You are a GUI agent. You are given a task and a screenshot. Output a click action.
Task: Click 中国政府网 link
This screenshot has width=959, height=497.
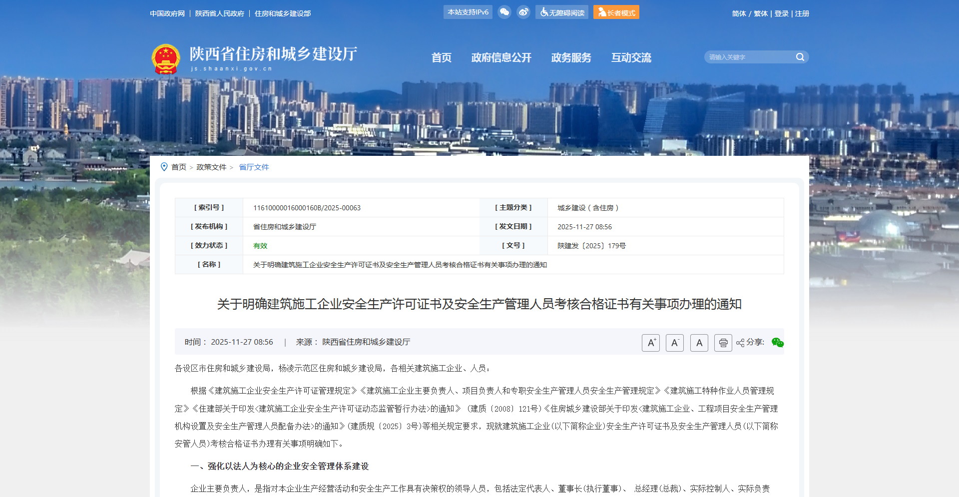(x=167, y=13)
